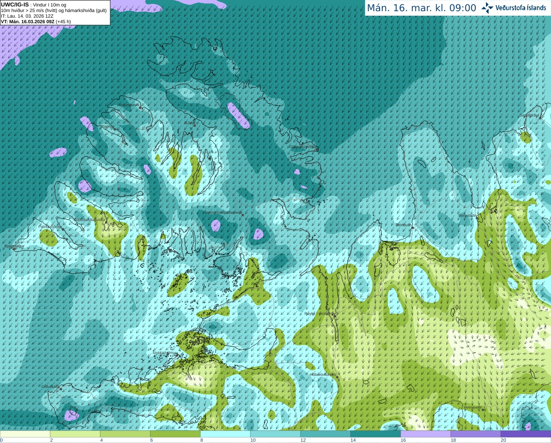Click the legend value 8
The width and height of the screenshot is (551, 443).
201,440
